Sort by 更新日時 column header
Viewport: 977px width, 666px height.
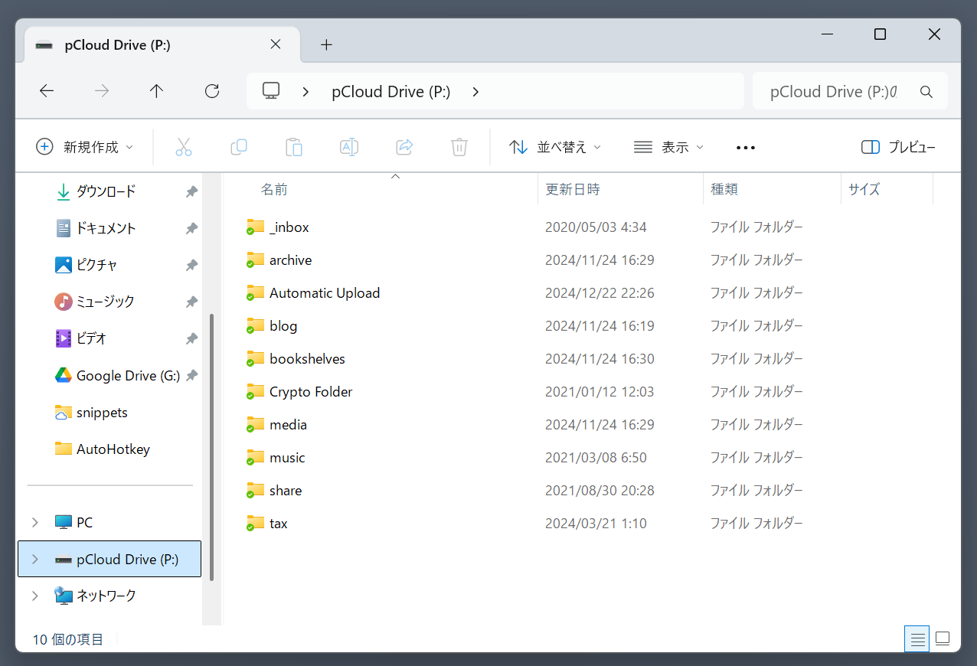click(572, 189)
